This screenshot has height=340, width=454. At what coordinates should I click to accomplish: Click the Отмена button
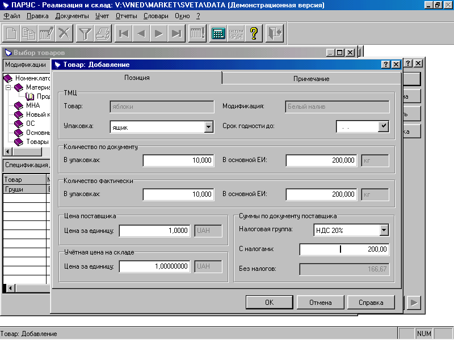coord(320,303)
